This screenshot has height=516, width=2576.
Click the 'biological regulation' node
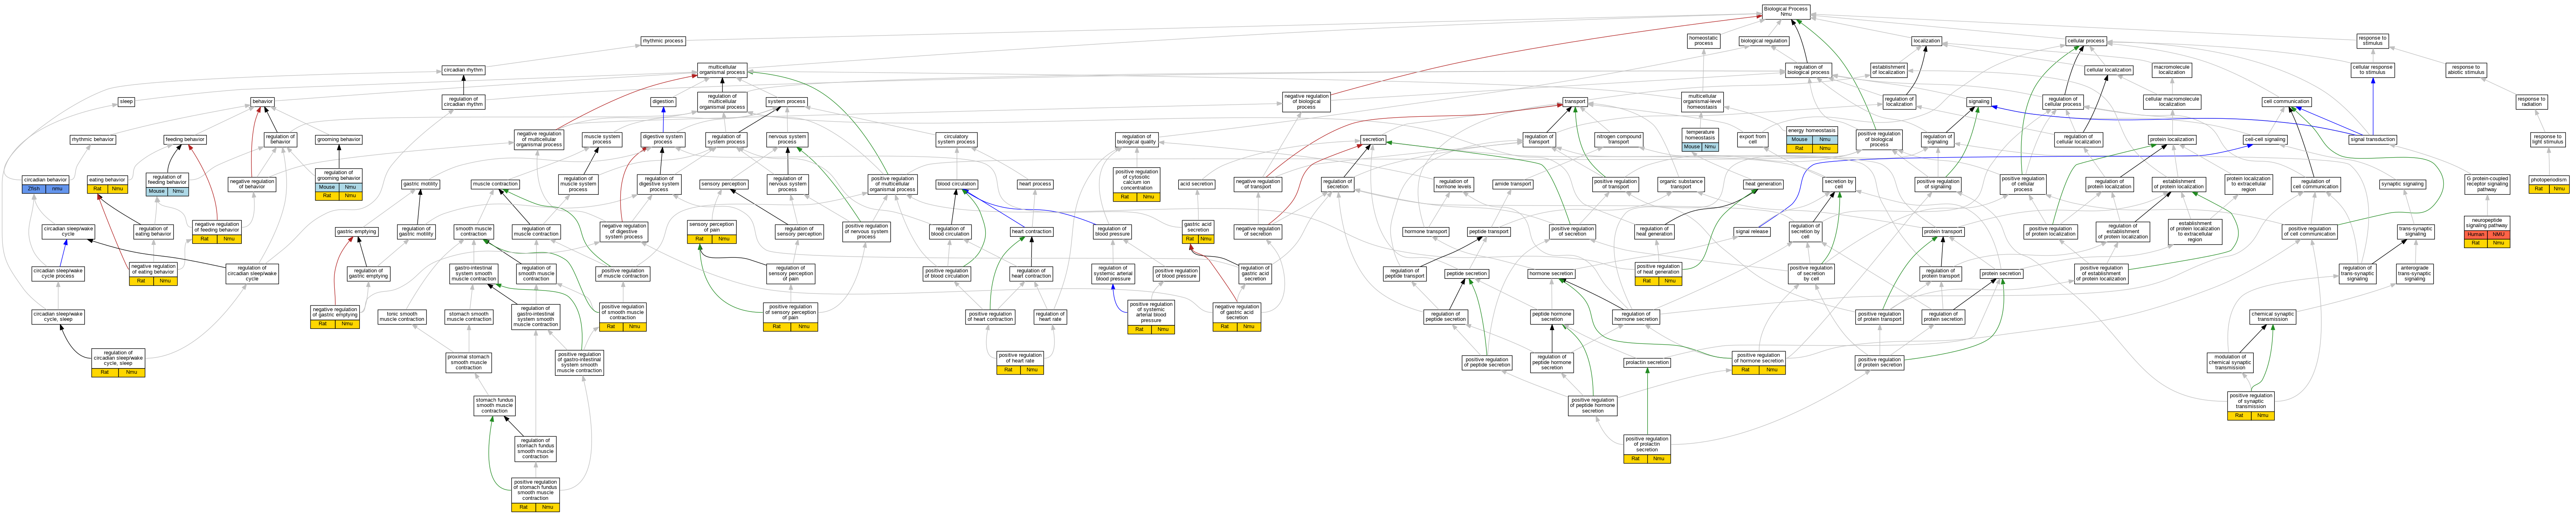1764,41
